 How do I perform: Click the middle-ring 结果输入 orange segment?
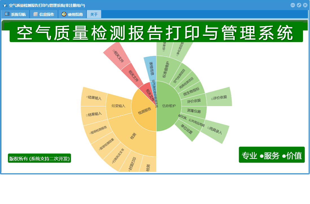(118, 106)
